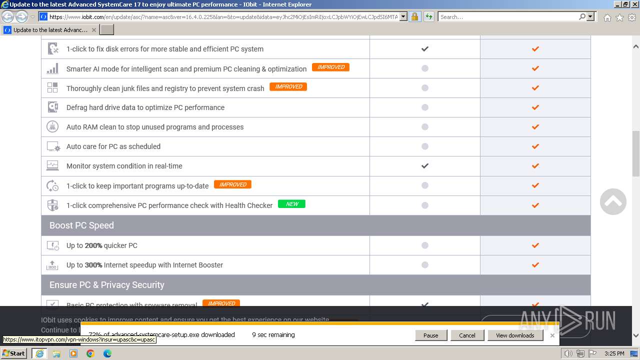640x360 pixels.
Task: Open the IE tools gear icon
Action: coord(632,17)
